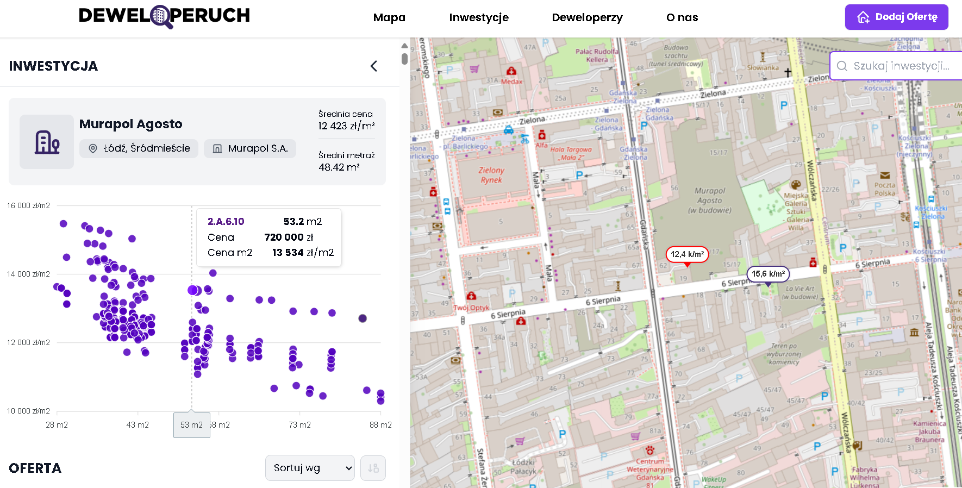The height and width of the screenshot is (488, 962).
Task: Click the Poczta Polska envelope icon on map
Action: pyautogui.click(x=885, y=176)
